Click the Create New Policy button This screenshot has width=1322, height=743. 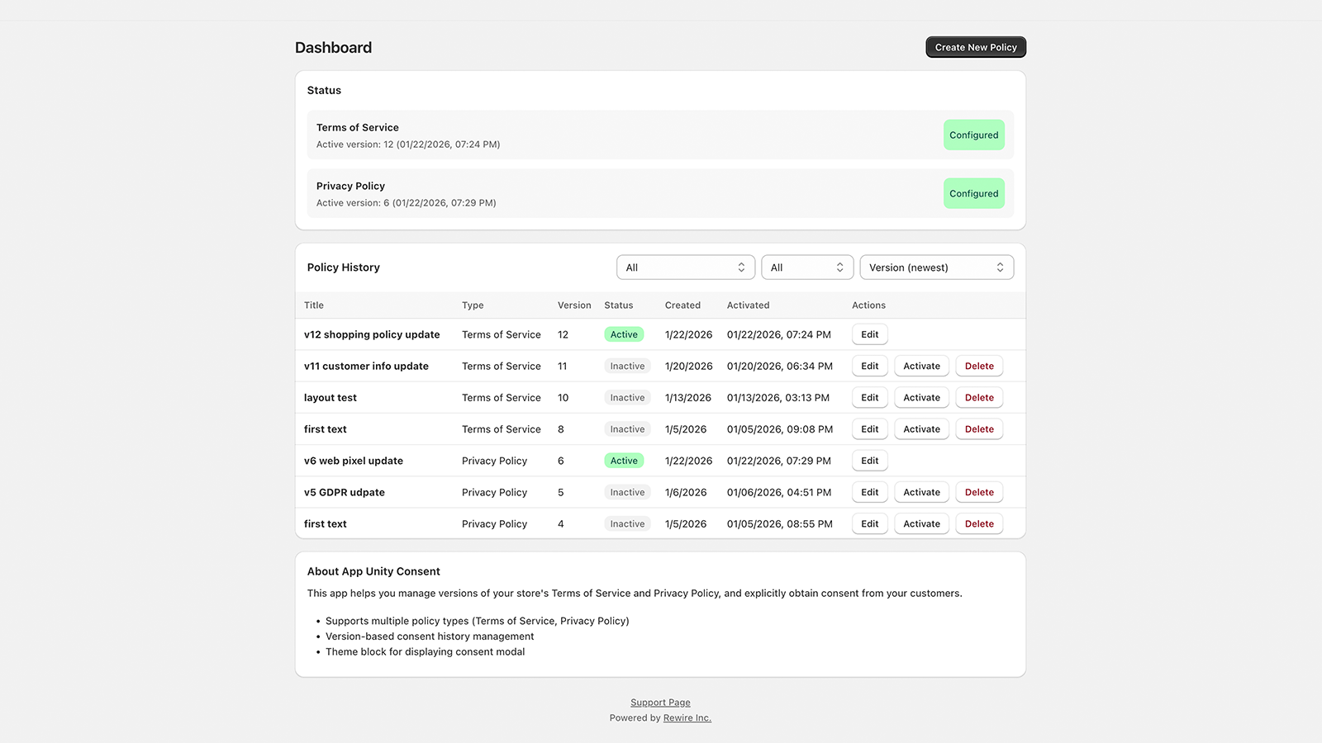point(976,47)
